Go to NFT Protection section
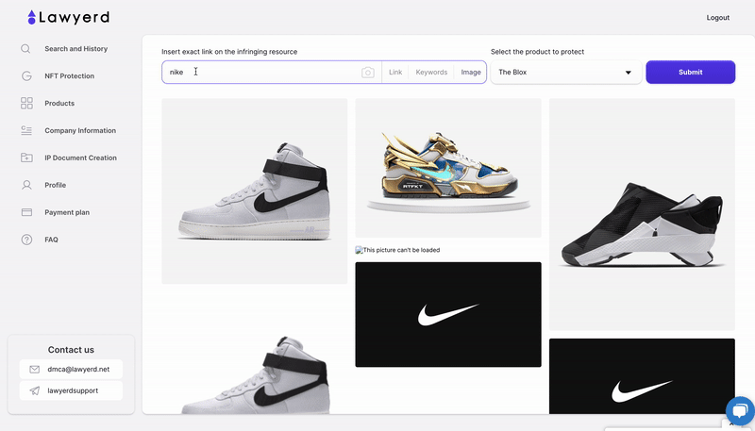755x431 pixels. click(x=69, y=76)
